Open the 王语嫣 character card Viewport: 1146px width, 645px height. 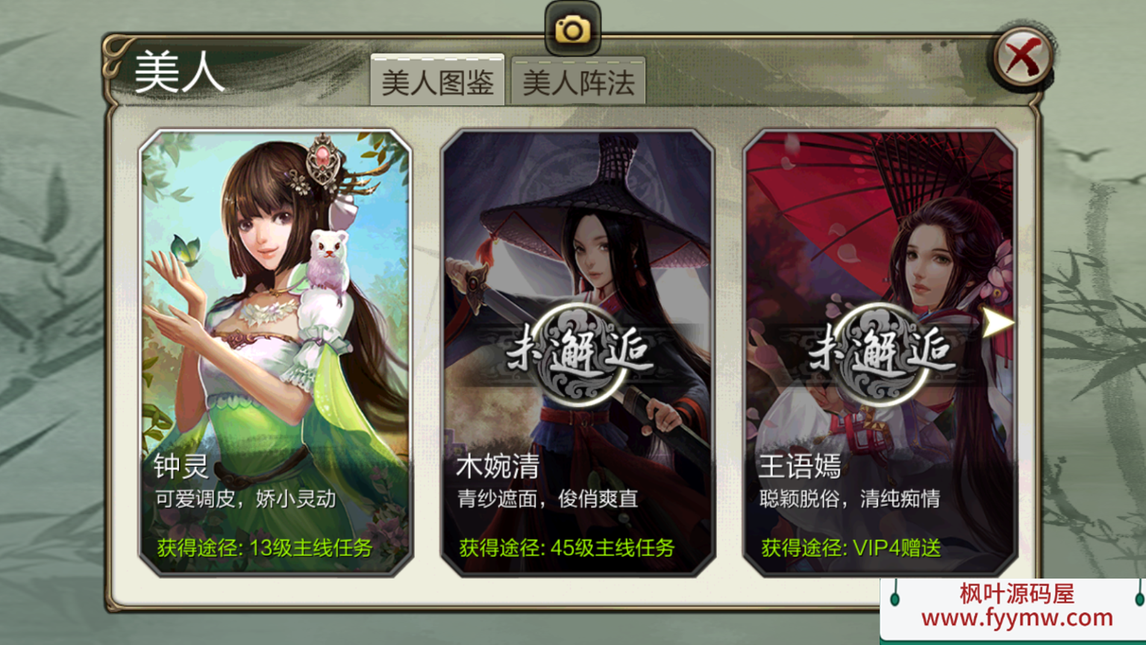pyautogui.click(x=880, y=352)
